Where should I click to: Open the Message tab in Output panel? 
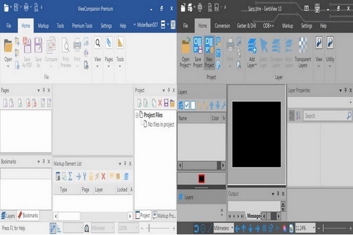tap(254, 216)
